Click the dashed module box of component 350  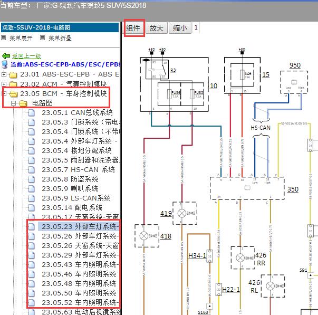coord(247,188)
